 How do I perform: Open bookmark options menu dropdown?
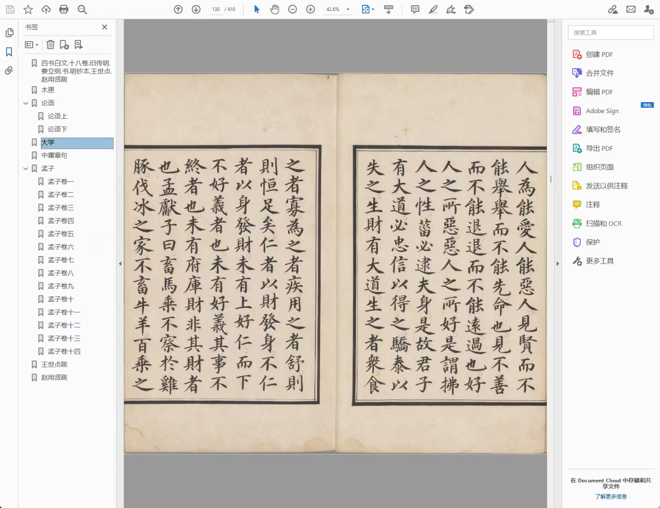[32, 44]
